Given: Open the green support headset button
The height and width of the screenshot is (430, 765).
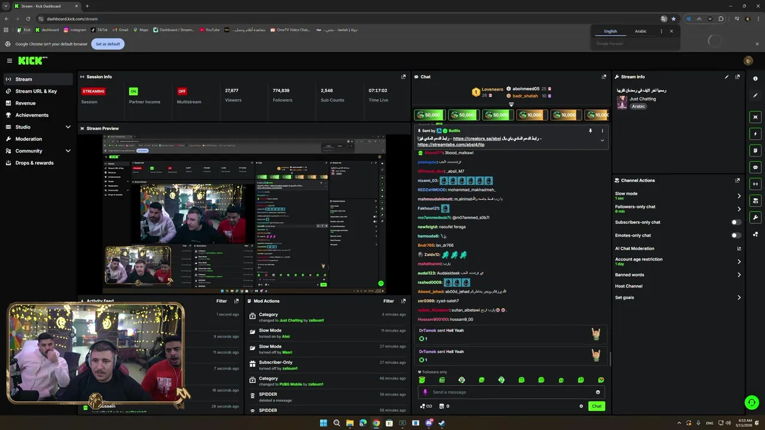Looking at the screenshot, I should (x=752, y=403).
